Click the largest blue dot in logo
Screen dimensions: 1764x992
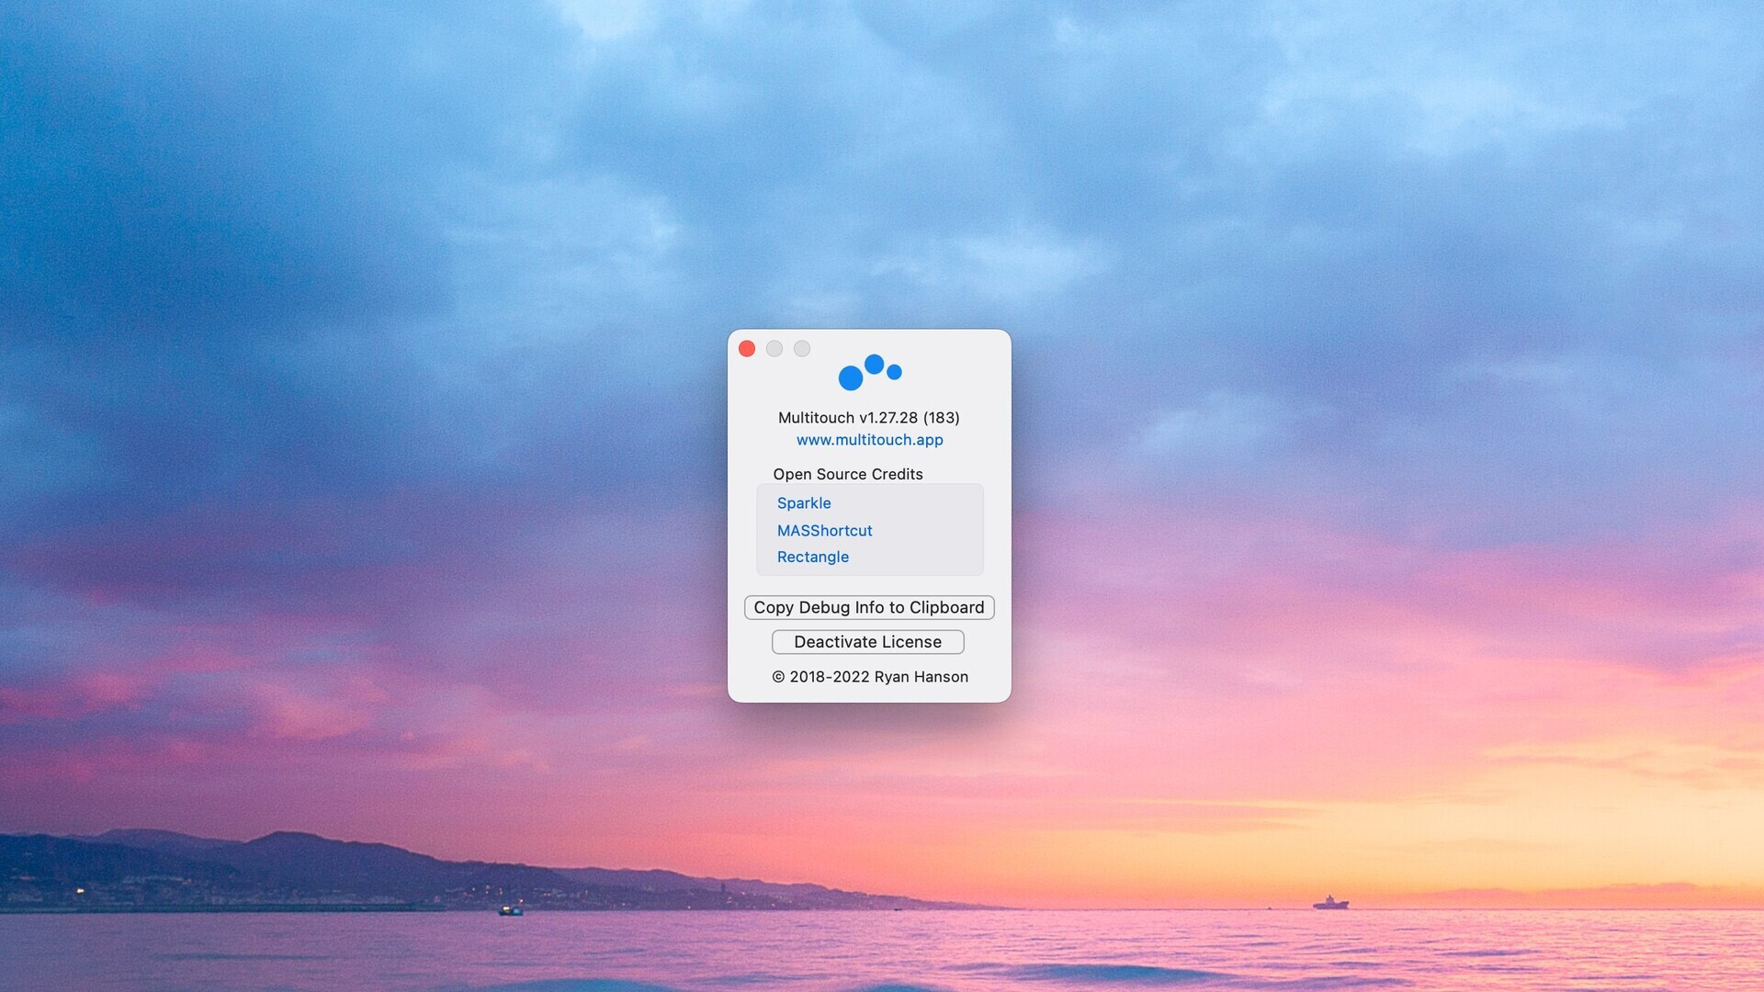click(853, 377)
